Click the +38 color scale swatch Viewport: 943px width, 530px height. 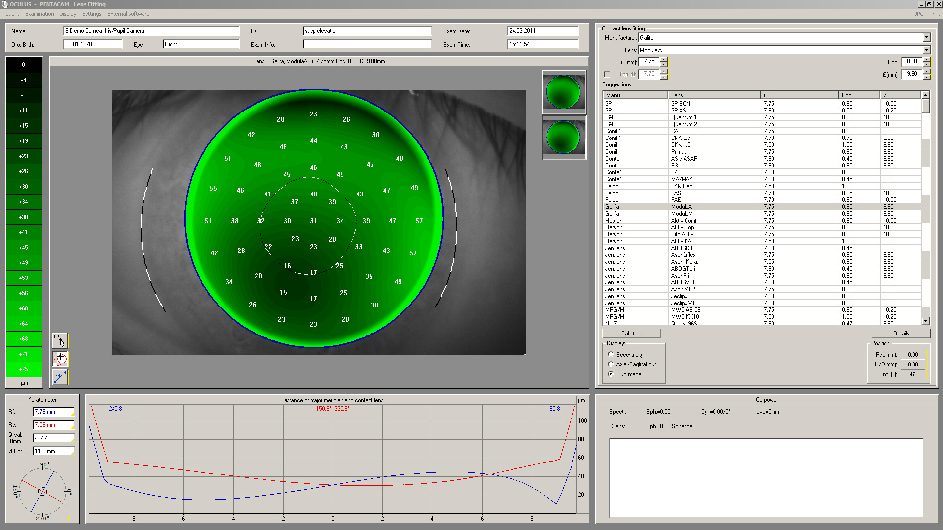(24, 217)
